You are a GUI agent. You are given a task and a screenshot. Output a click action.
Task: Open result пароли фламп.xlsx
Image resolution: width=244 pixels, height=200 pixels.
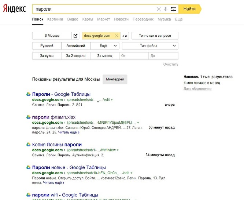(x=54, y=117)
